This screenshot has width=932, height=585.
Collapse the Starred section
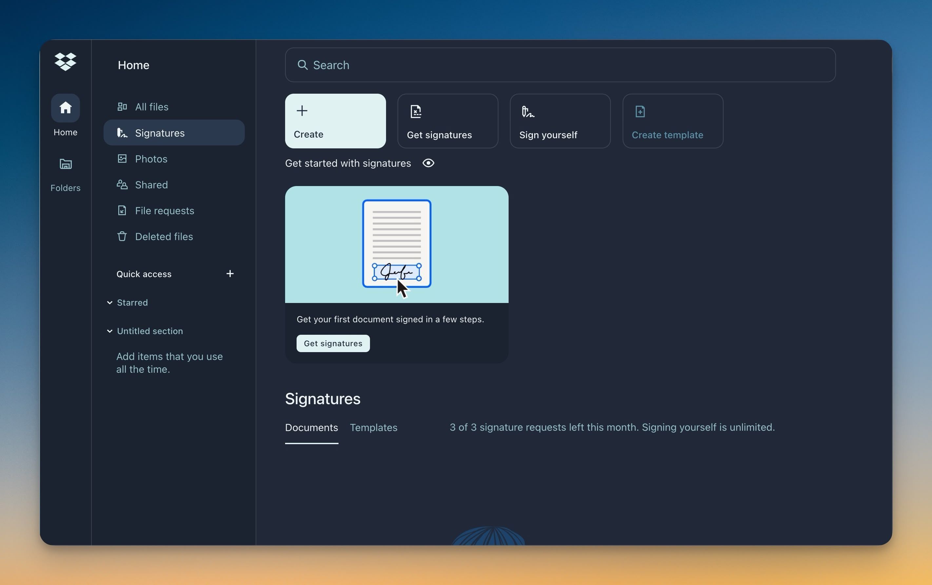click(110, 303)
